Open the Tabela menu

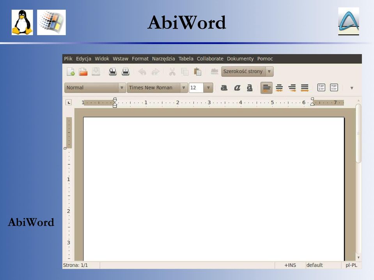[x=186, y=58]
